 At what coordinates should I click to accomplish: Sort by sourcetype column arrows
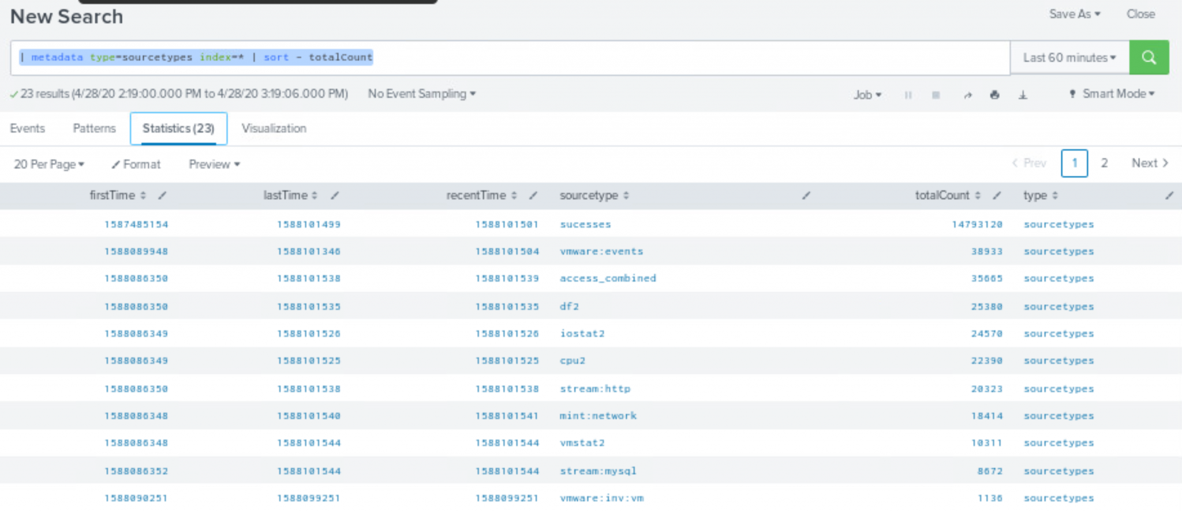pyautogui.click(x=626, y=196)
